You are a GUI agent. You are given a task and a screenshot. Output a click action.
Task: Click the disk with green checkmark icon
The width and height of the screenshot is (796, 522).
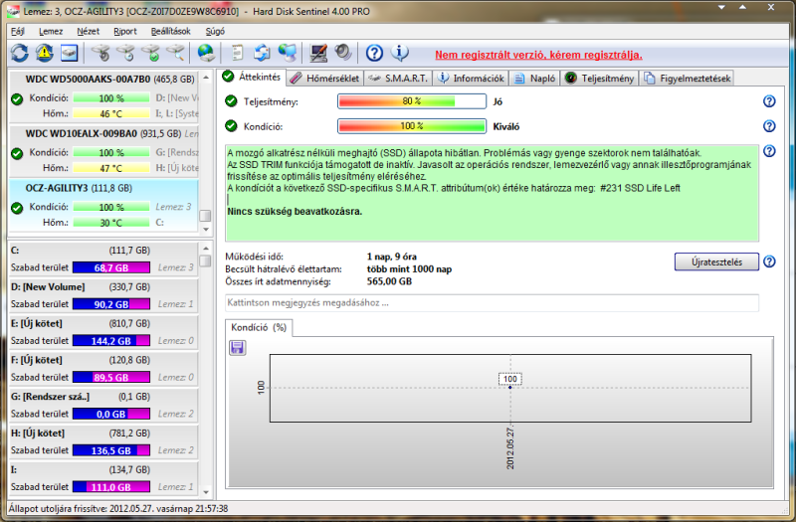pos(151,53)
